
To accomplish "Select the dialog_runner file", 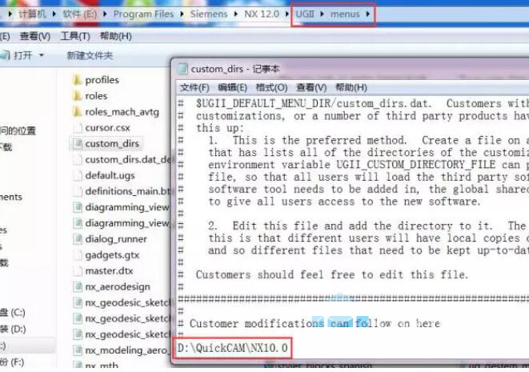I will tap(116, 238).
